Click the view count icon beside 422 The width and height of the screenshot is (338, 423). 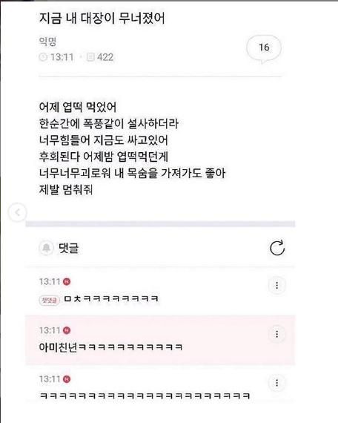tap(90, 57)
